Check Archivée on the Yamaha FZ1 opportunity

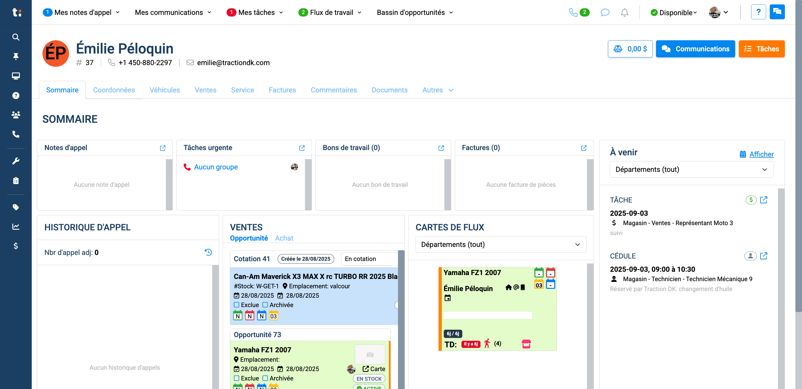[x=265, y=379]
